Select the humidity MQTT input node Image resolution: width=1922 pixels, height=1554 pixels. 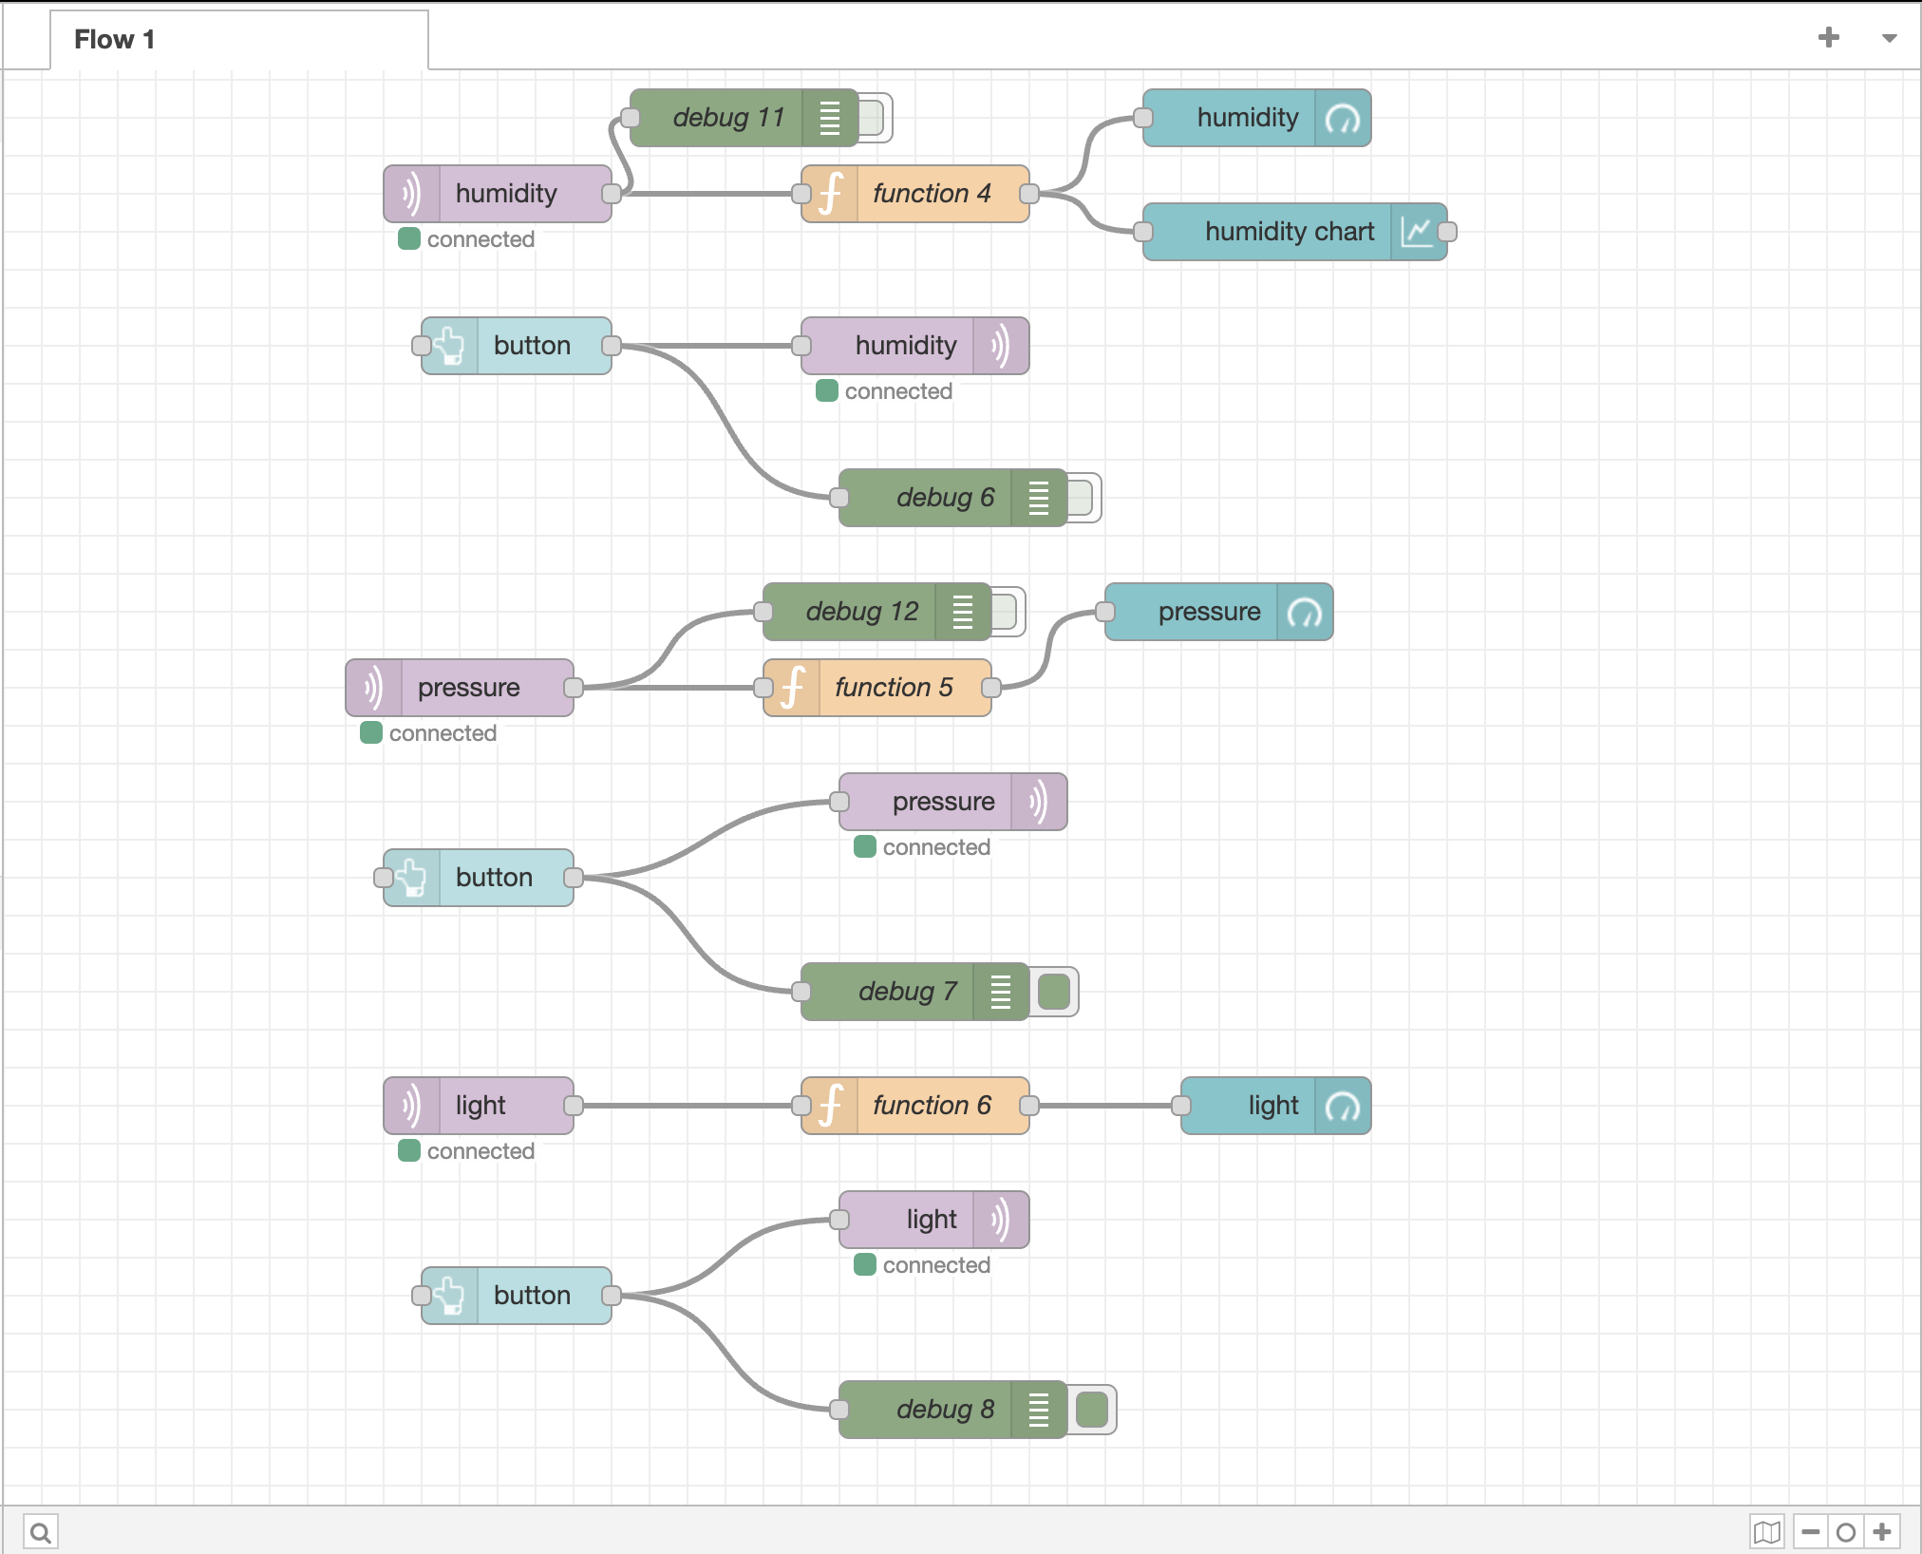click(x=498, y=194)
